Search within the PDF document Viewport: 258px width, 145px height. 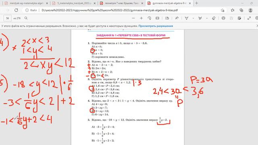pos(26,18)
